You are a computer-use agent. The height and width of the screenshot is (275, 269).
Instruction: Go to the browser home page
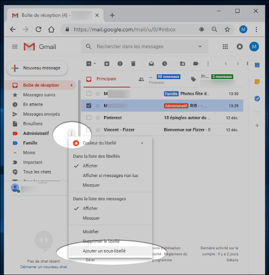point(51,29)
